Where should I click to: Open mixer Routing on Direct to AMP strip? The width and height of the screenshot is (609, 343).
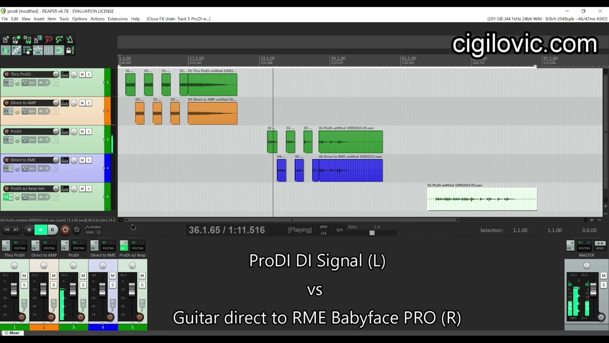click(49, 245)
